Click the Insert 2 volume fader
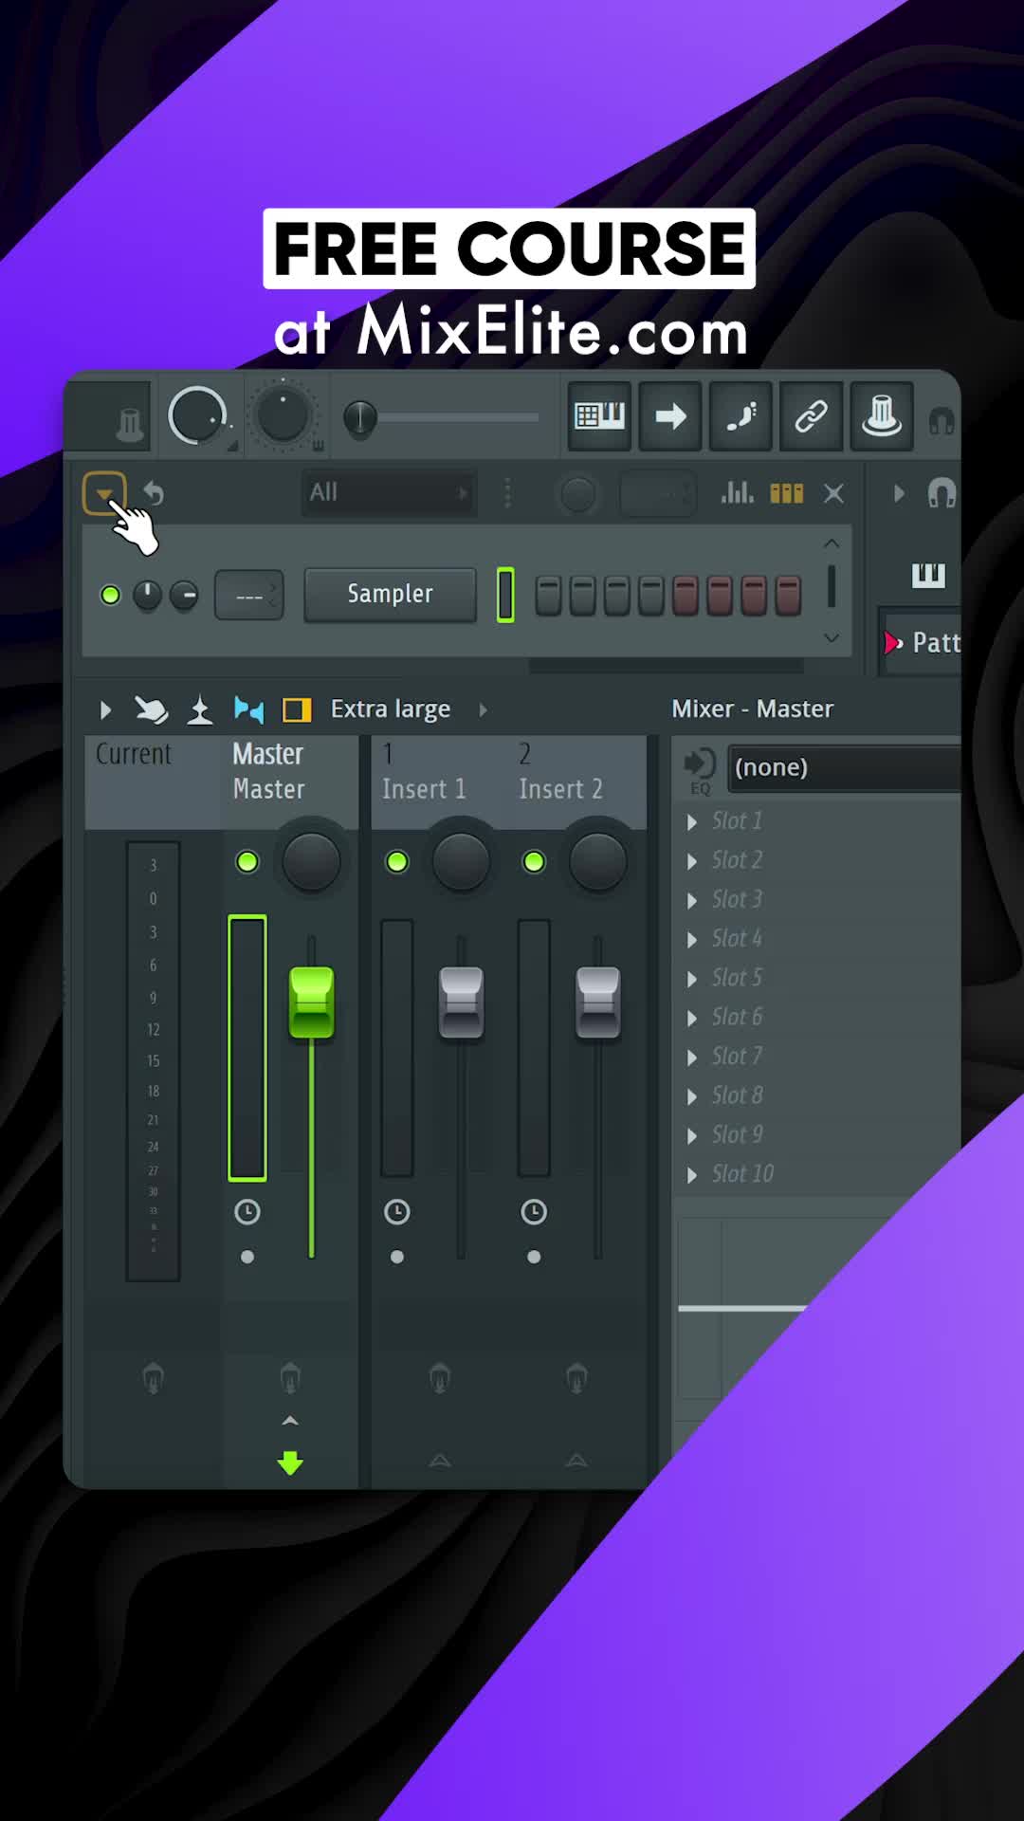1024x1821 pixels. point(598,1002)
